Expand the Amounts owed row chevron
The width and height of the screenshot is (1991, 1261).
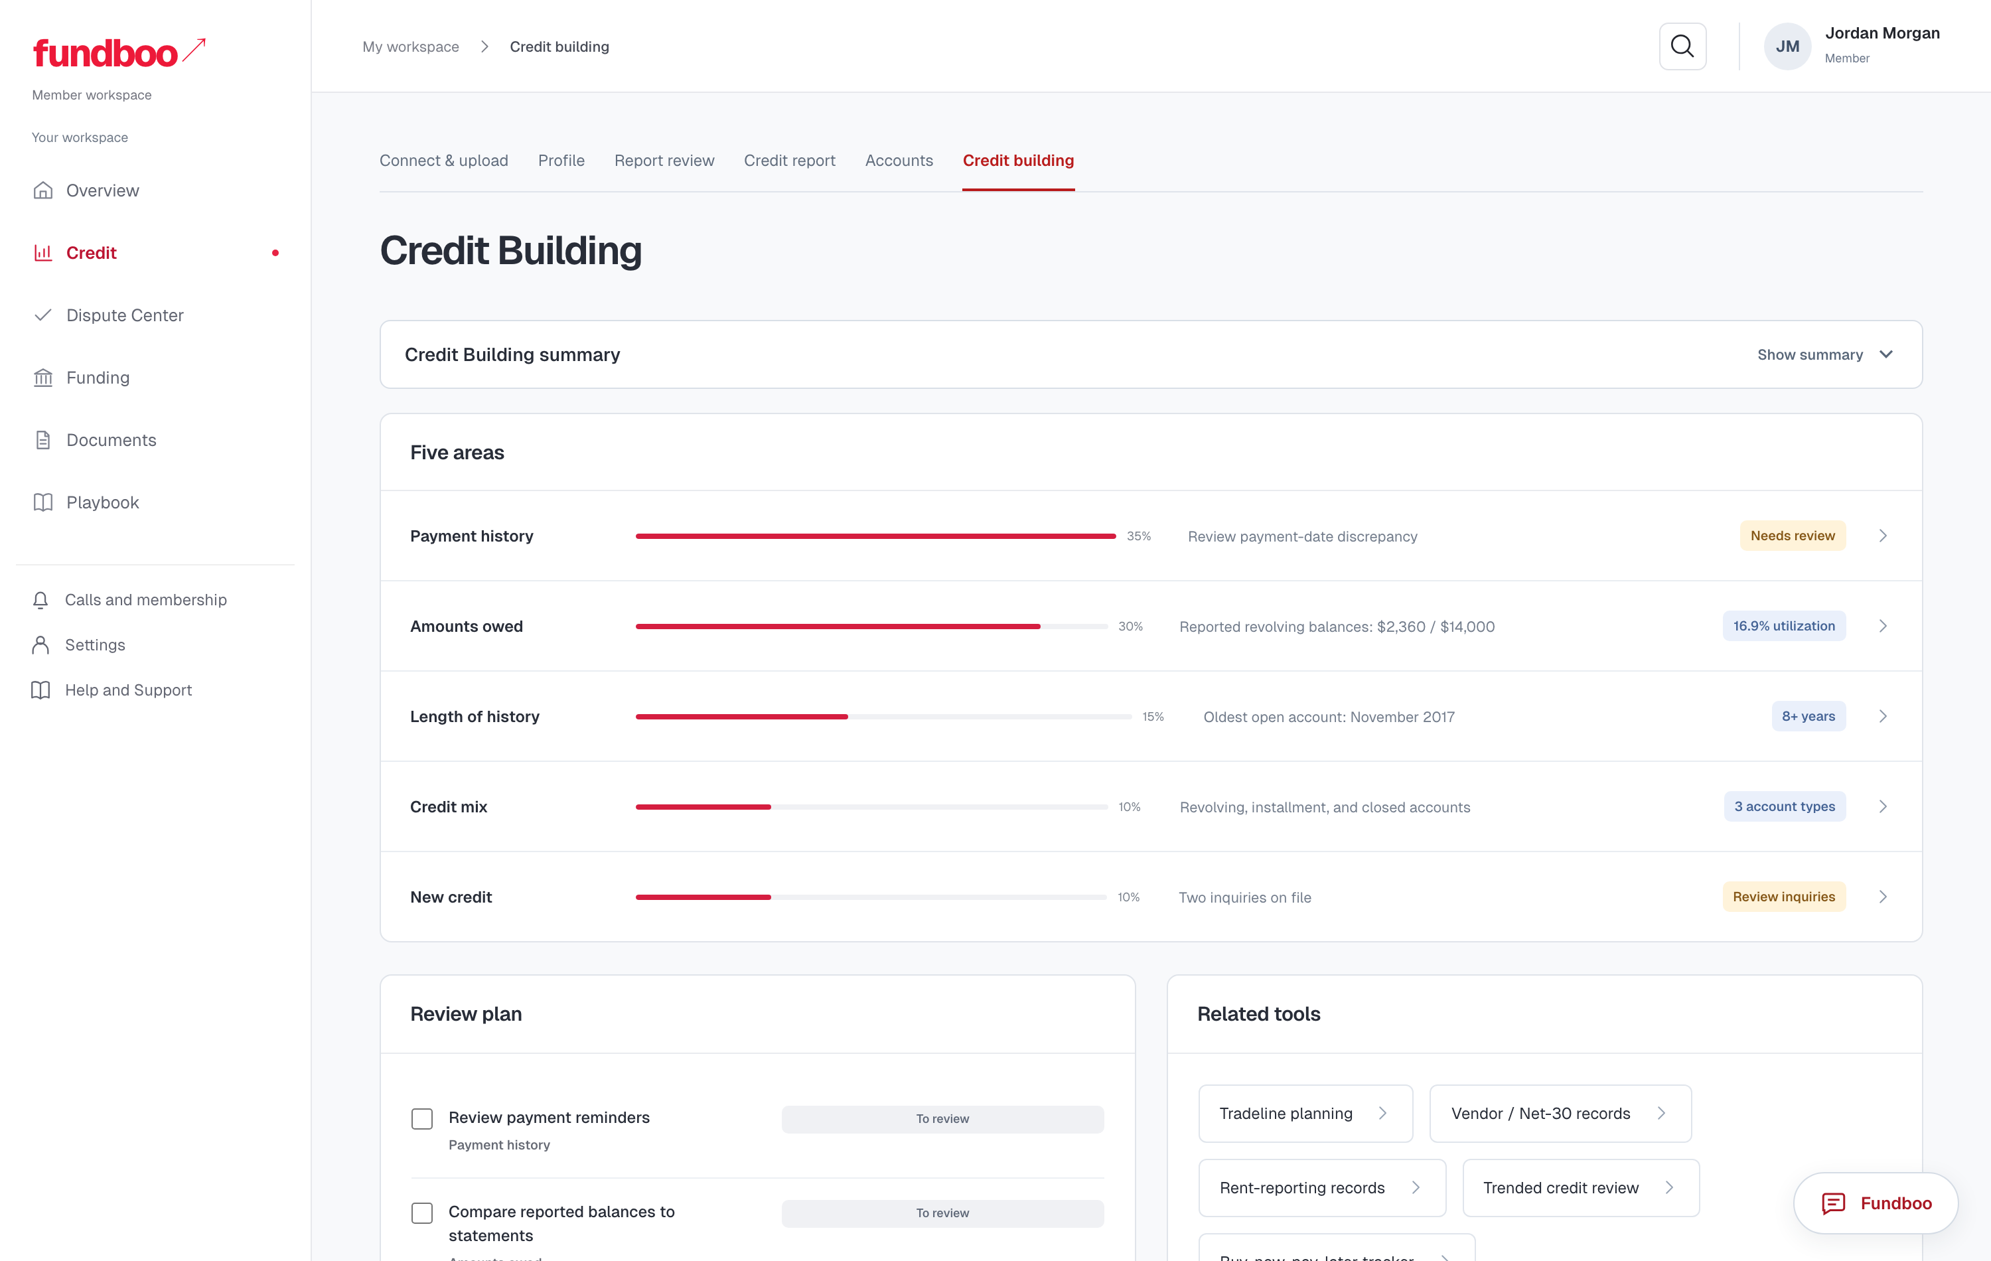pyautogui.click(x=1883, y=626)
